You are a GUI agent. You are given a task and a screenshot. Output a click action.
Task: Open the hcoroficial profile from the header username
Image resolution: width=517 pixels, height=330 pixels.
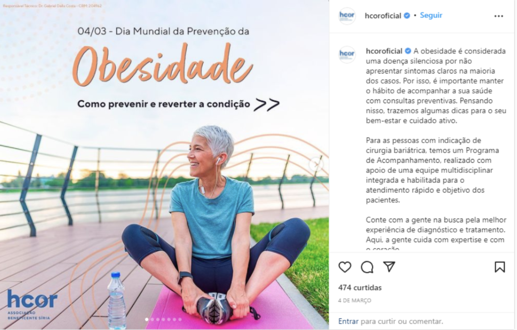point(383,16)
